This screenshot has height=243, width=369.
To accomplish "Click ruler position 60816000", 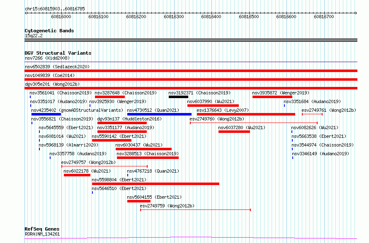I will pyautogui.click(x=61, y=17).
